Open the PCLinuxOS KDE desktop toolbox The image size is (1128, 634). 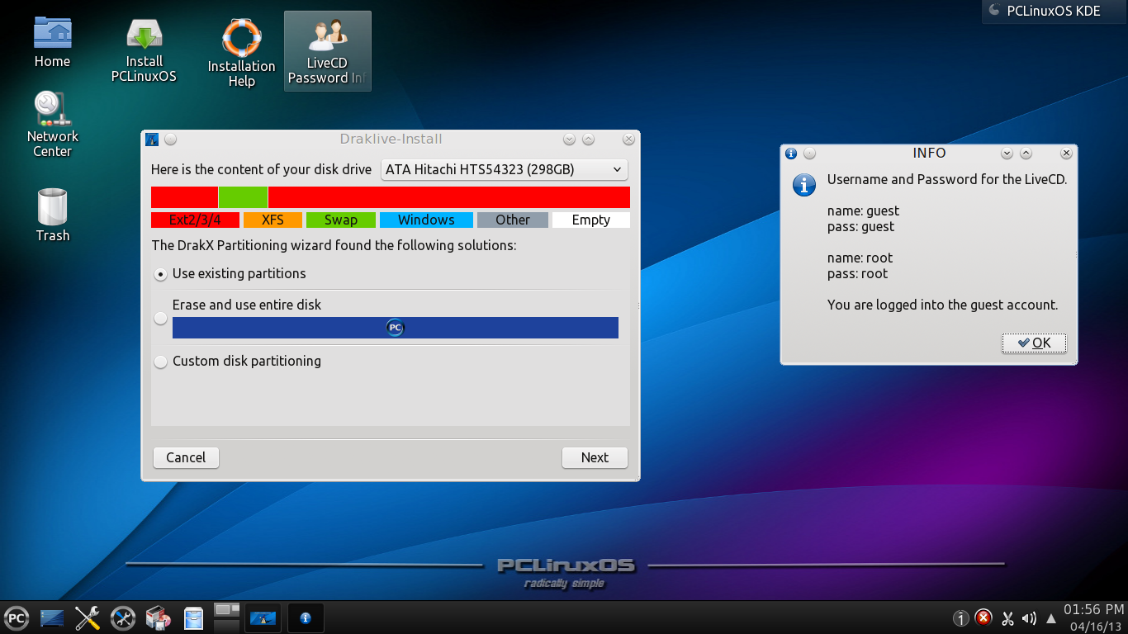point(1054,12)
